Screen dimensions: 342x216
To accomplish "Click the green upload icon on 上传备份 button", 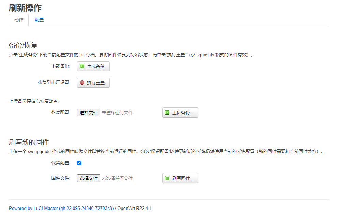I will [x=167, y=113].
